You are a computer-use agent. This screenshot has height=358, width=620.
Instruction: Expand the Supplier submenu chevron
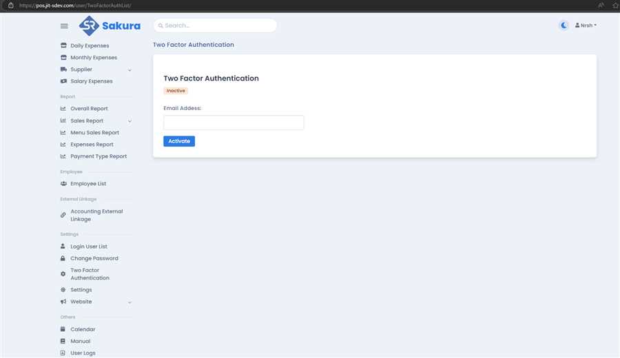click(130, 70)
